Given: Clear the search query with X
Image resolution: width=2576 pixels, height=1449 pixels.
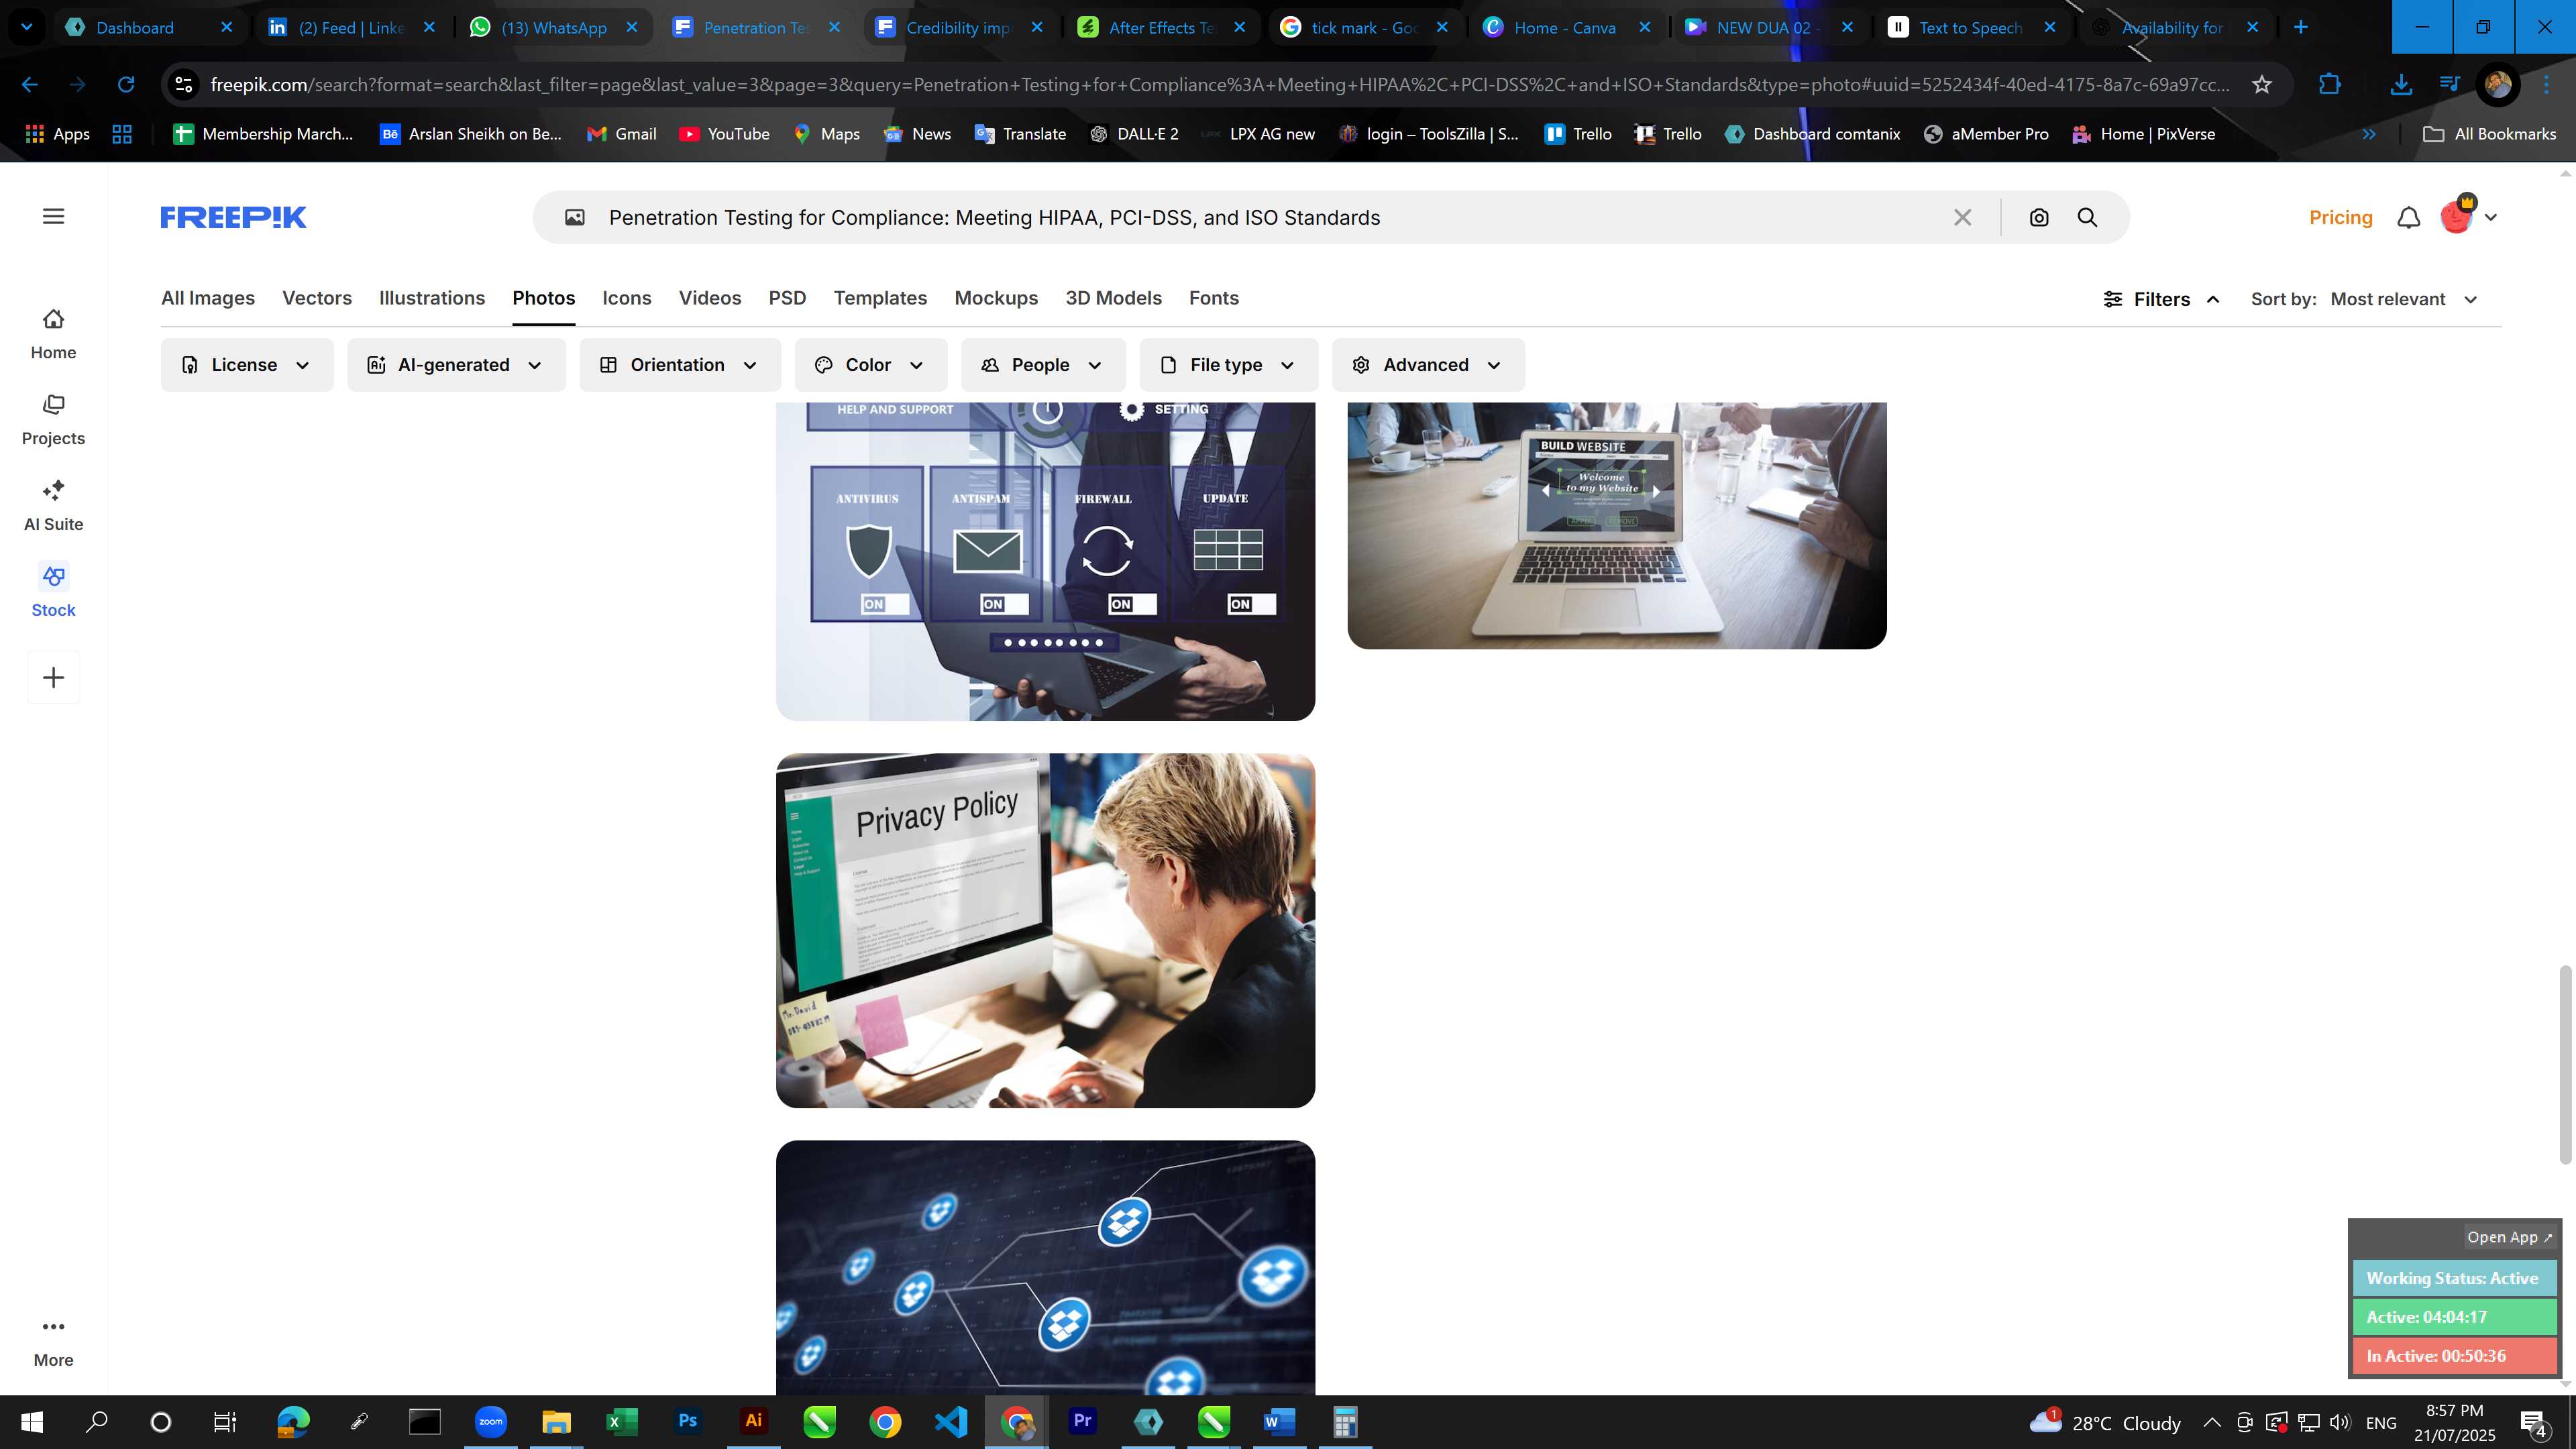Looking at the screenshot, I should coord(1962,217).
